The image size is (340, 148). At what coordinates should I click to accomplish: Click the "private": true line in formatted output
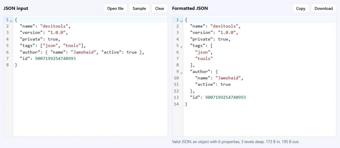(210, 39)
